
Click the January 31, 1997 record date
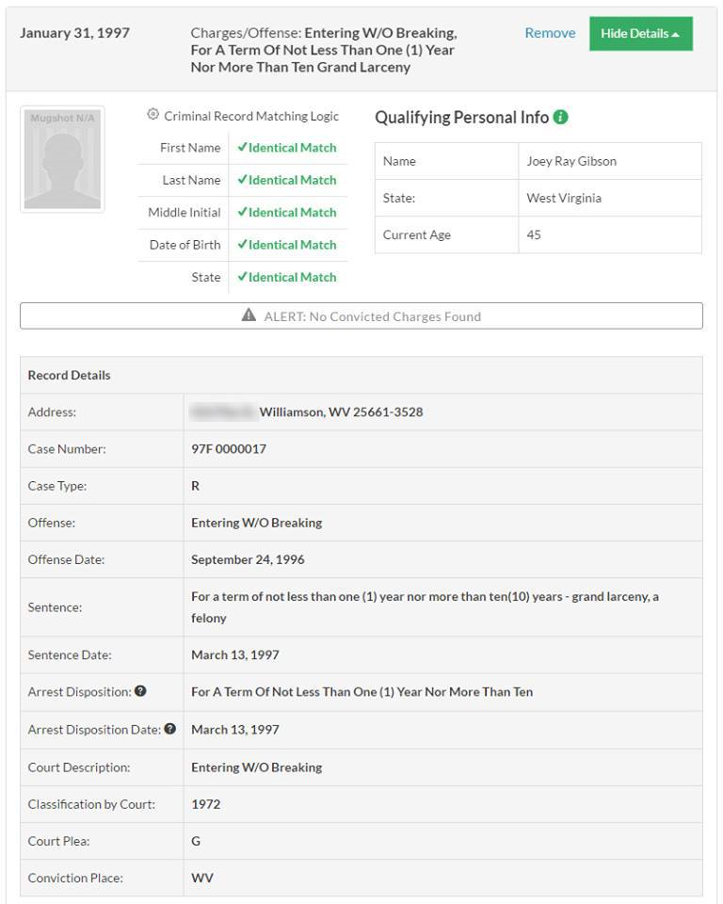pyautogui.click(x=74, y=33)
